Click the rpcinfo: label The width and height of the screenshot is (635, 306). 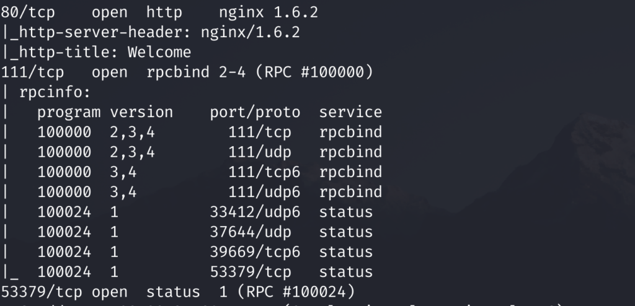(55, 92)
